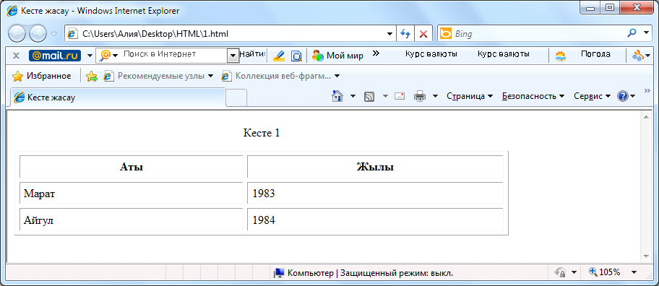
Task: Click the Кесте 1 caption
Action: click(x=262, y=133)
